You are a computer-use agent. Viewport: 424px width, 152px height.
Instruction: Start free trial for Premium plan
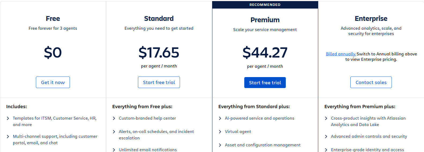(x=265, y=83)
